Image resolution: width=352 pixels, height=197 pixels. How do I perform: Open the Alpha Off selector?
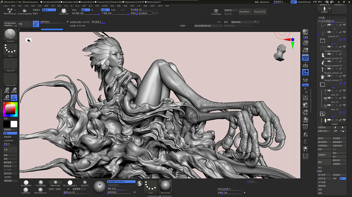[x=10, y=65]
